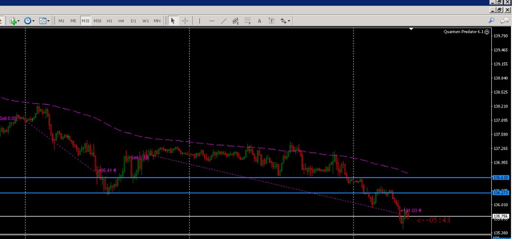Restore down the inner chart window
The height and width of the screenshot is (239, 519).
click(500, 10)
